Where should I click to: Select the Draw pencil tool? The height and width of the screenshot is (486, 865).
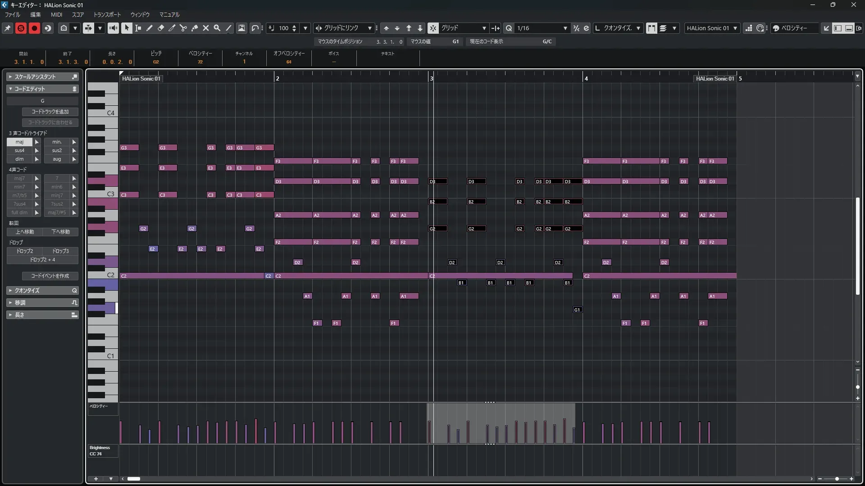click(150, 28)
